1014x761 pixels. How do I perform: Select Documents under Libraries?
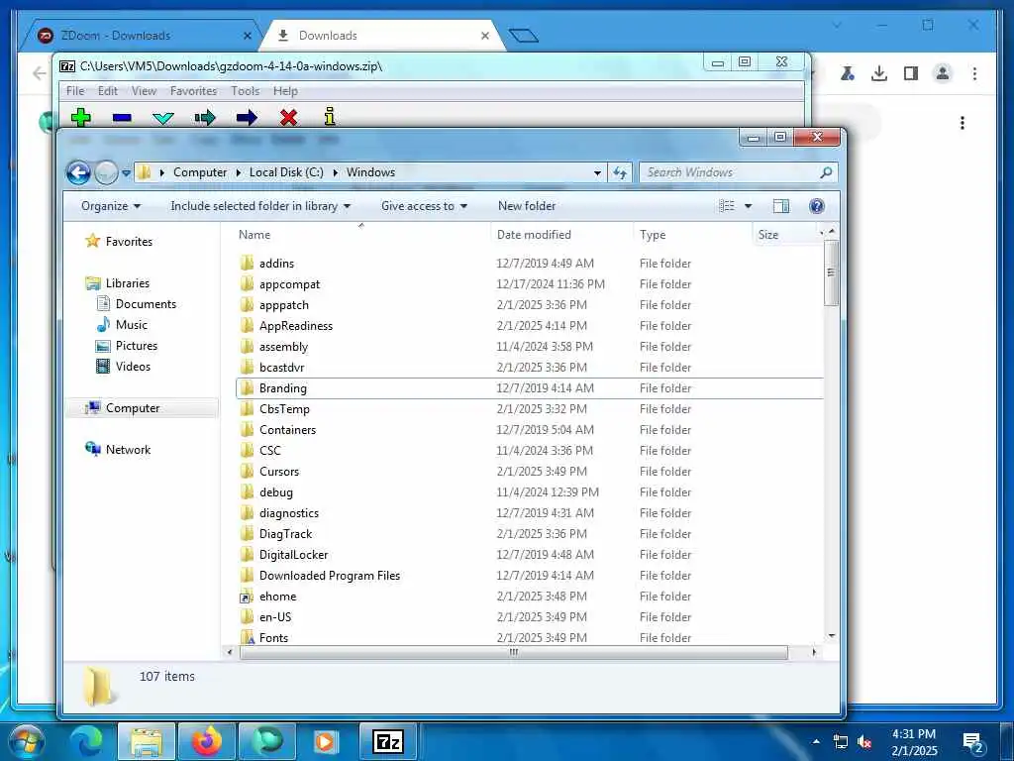146,304
